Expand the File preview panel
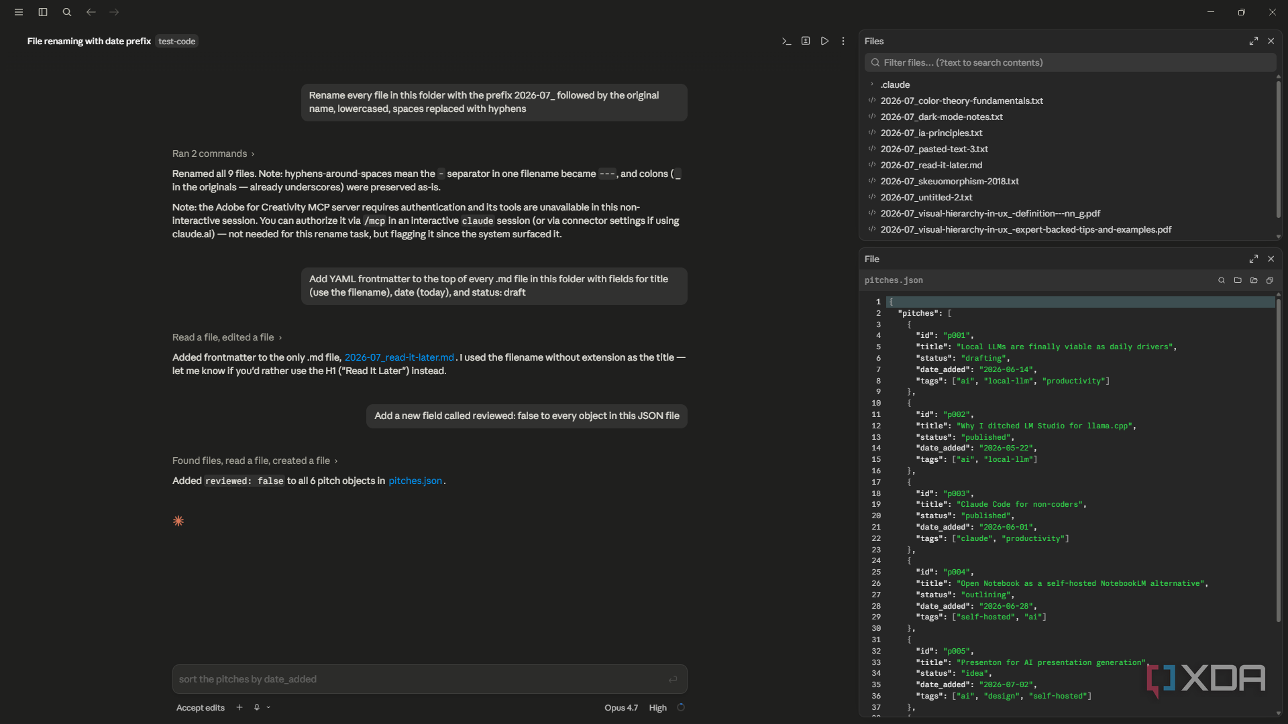 [x=1254, y=259]
